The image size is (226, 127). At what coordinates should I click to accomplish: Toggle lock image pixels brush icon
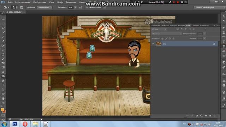pos(166,38)
